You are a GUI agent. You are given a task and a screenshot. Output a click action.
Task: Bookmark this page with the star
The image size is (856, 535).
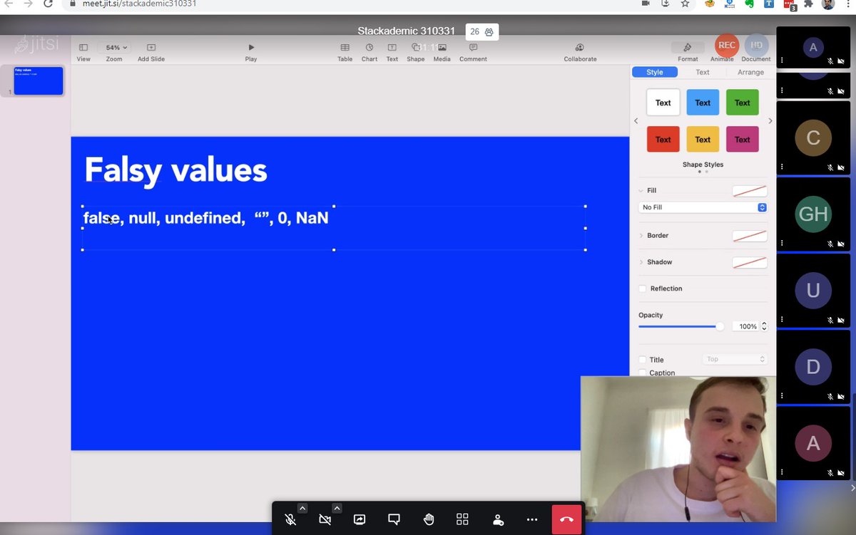[x=685, y=4]
